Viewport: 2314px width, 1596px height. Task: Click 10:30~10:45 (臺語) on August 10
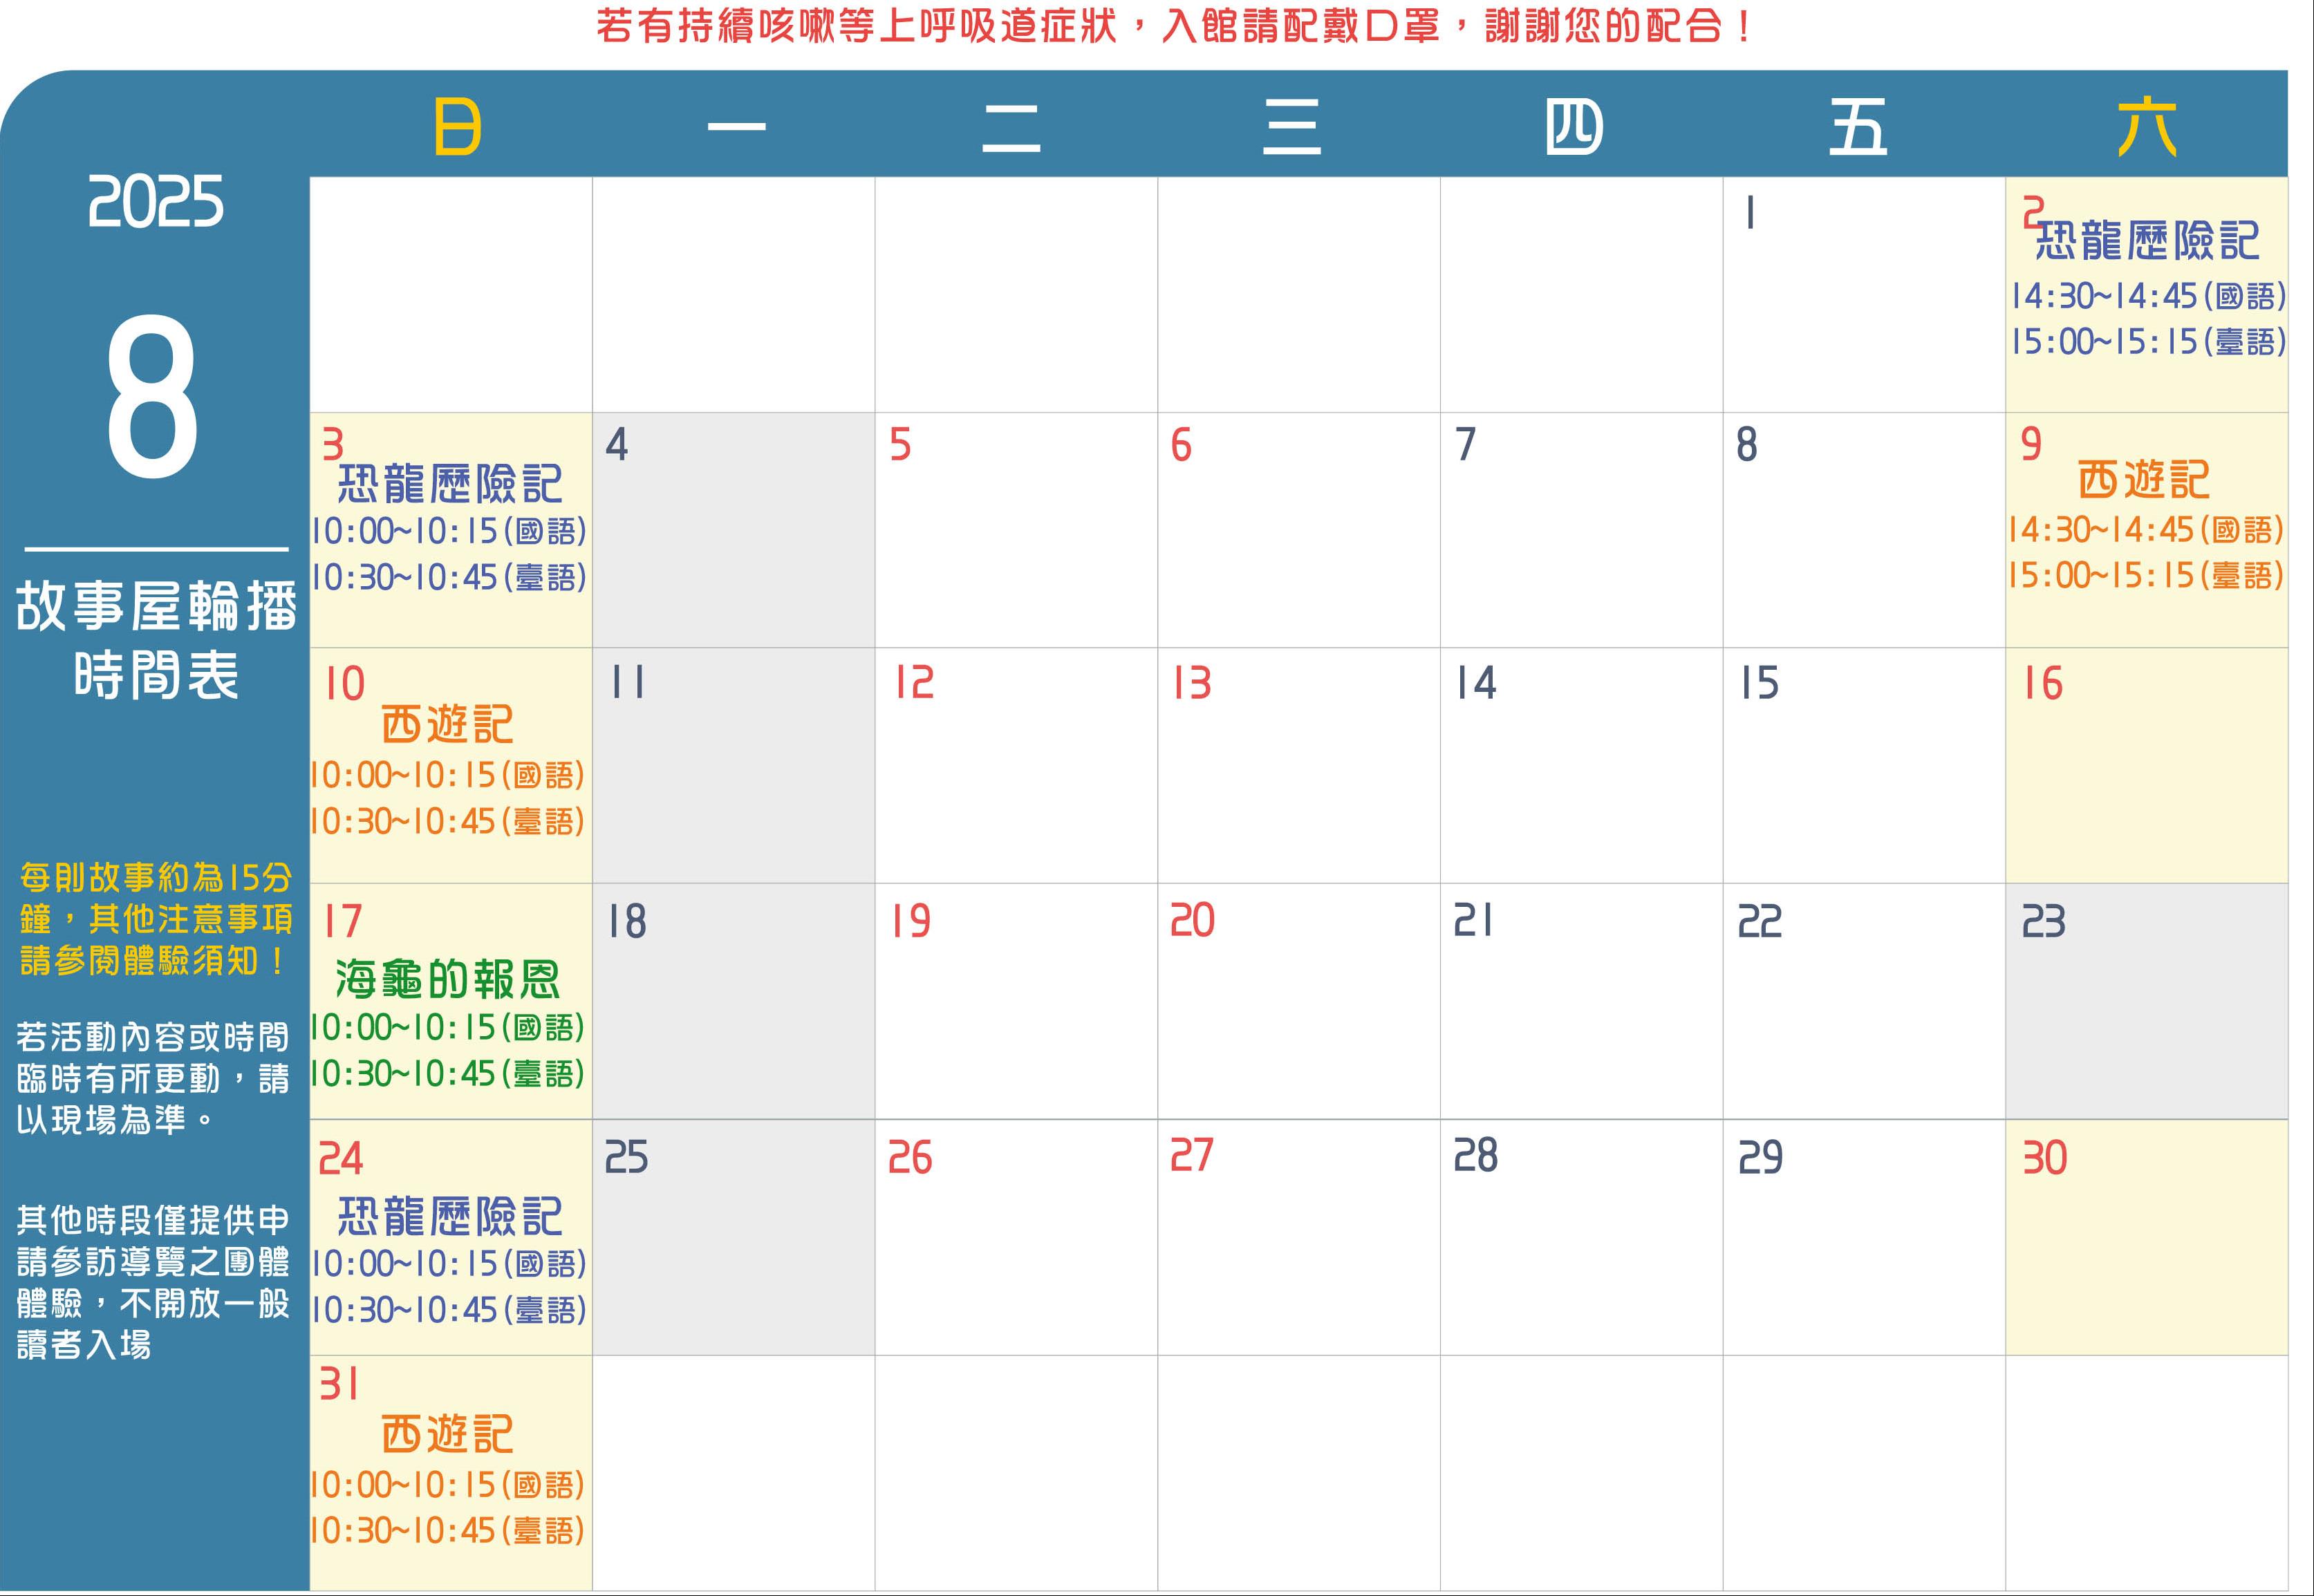[x=447, y=822]
